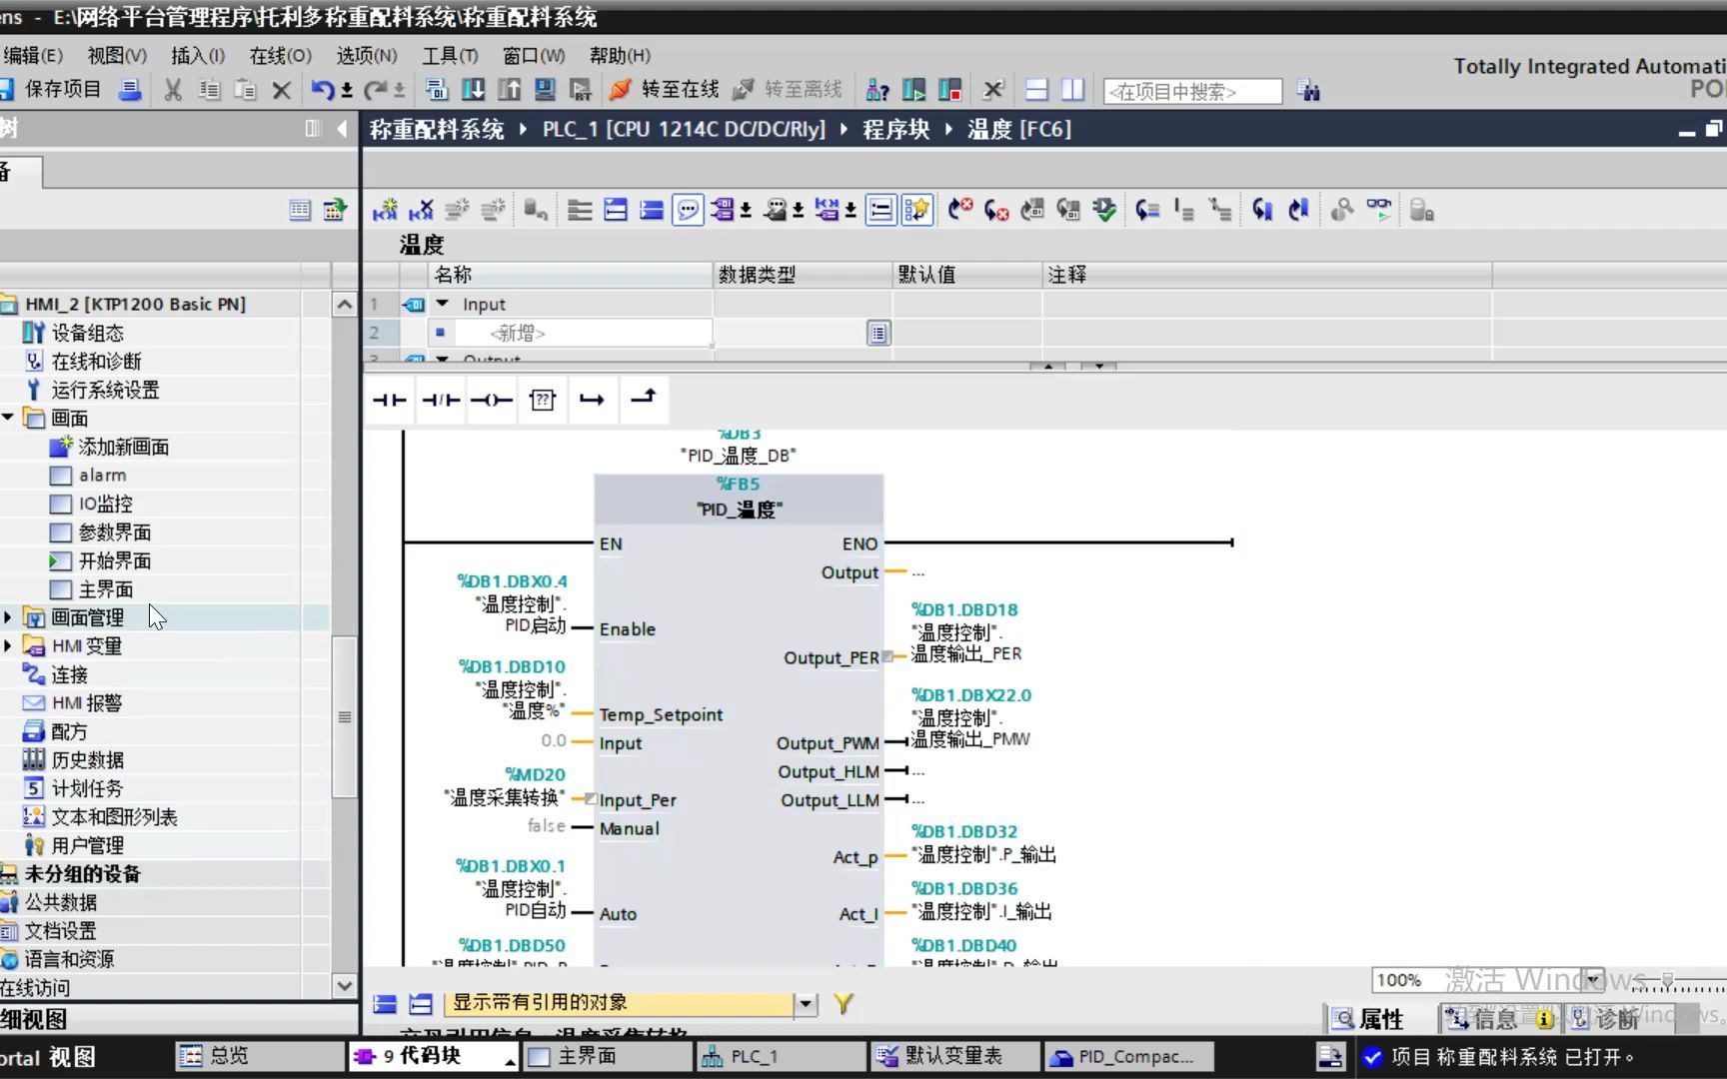Toggle the favorites star icon in editor
Image resolution: width=1727 pixels, height=1079 pixels.
coord(916,210)
